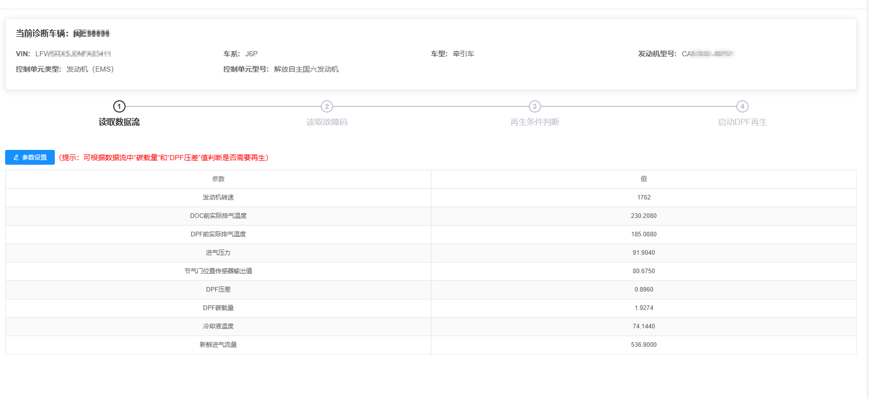Click the 节气门位置传感器输出值 cell

click(x=218, y=271)
